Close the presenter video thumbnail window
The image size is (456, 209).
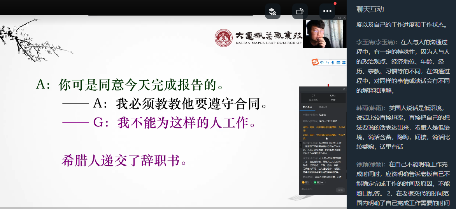(344, 18)
